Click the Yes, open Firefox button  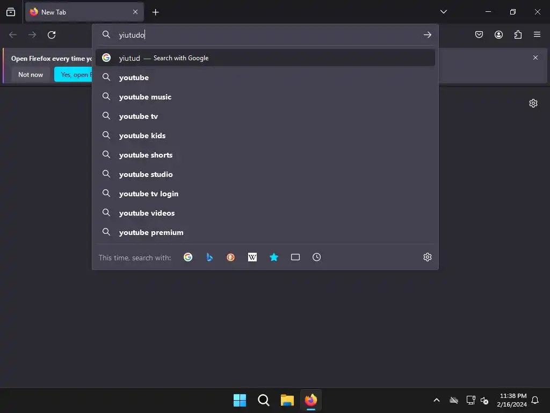coord(73,74)
